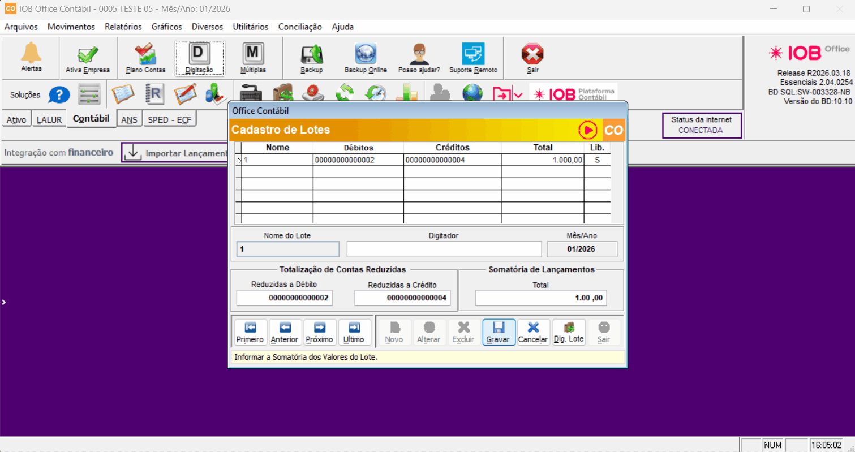The width and height of the screenshot is (855, 452).
Task: Go to Próximo record
Action: [x=319, y=332]
